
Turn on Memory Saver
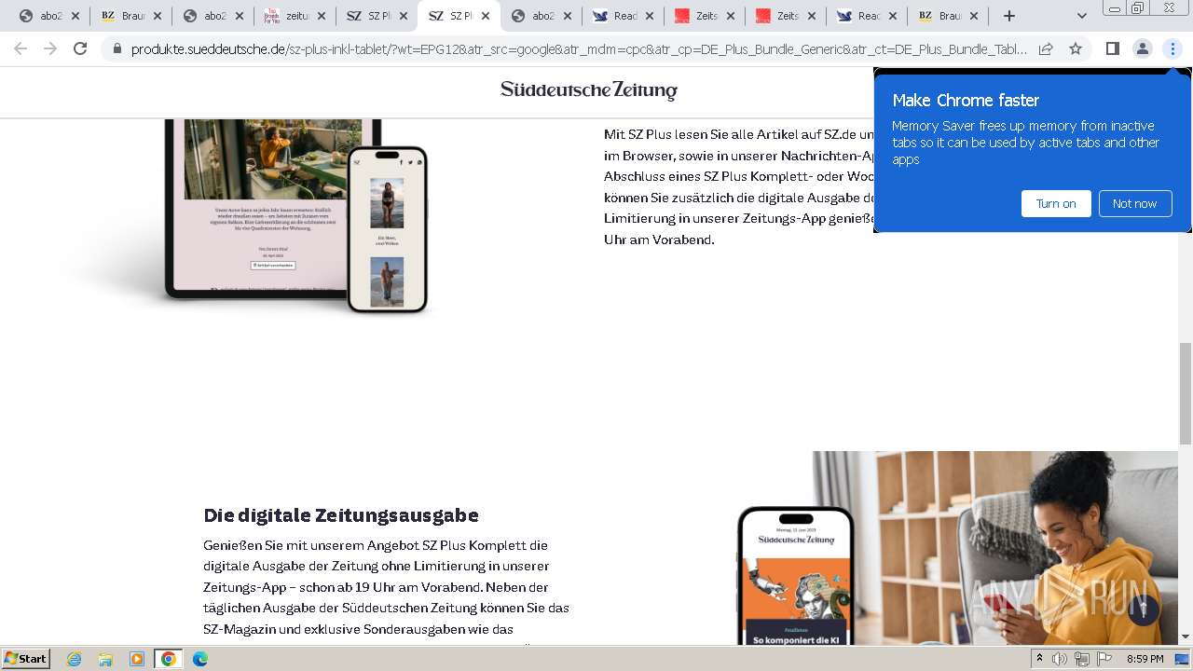tap(1056, 203)
